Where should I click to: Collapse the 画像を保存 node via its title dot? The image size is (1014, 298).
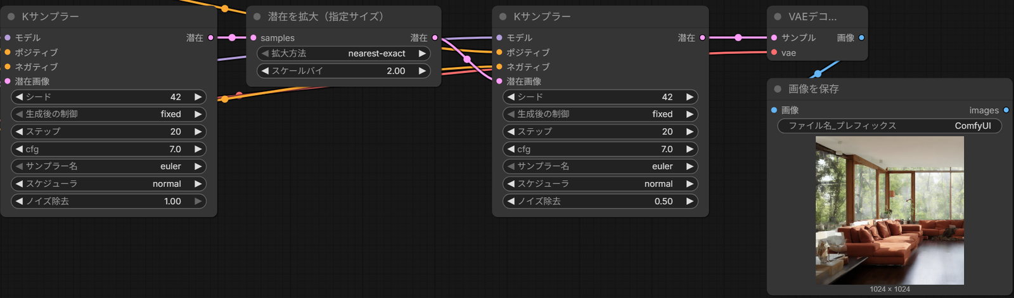pyautogui.click(x=778, y=89)
